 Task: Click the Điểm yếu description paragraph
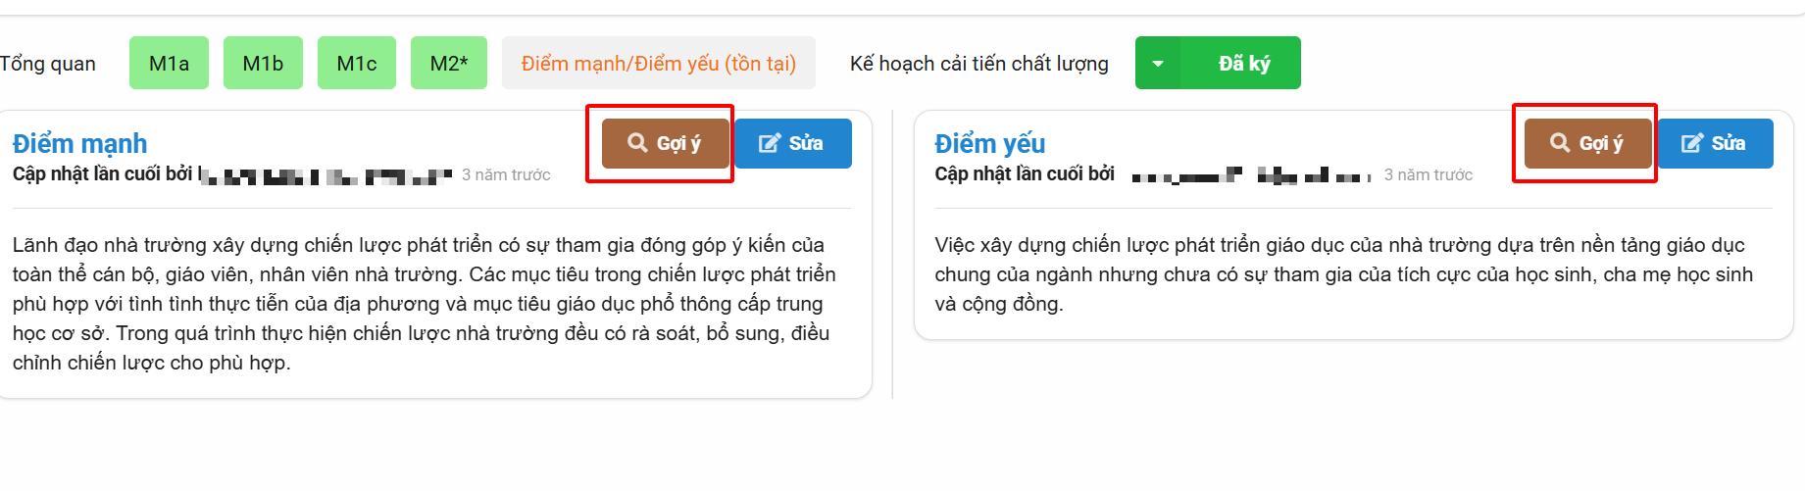pyautogui.click(x=1343, y=274)
